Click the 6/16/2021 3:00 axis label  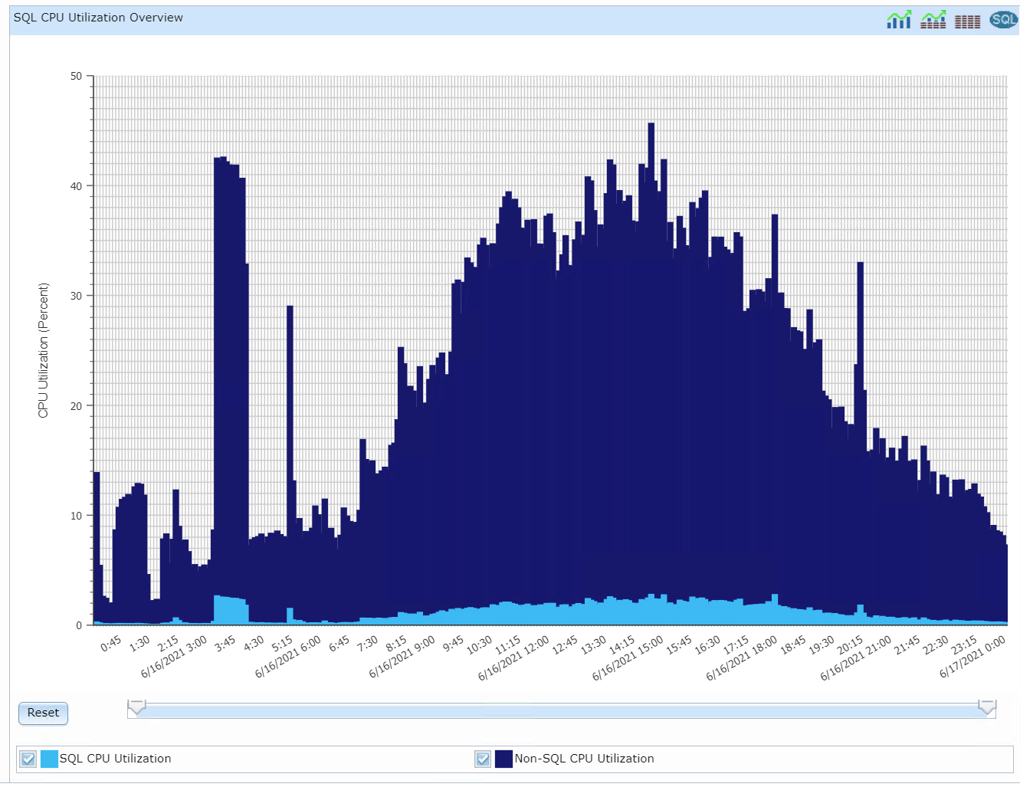174,657
